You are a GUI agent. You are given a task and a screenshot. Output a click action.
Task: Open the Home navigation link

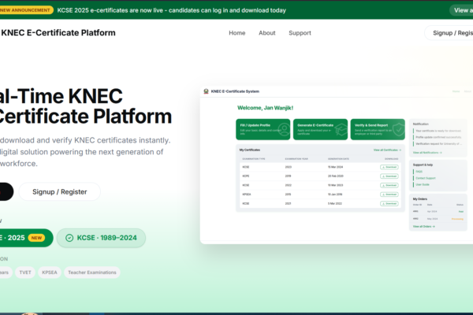236,33
